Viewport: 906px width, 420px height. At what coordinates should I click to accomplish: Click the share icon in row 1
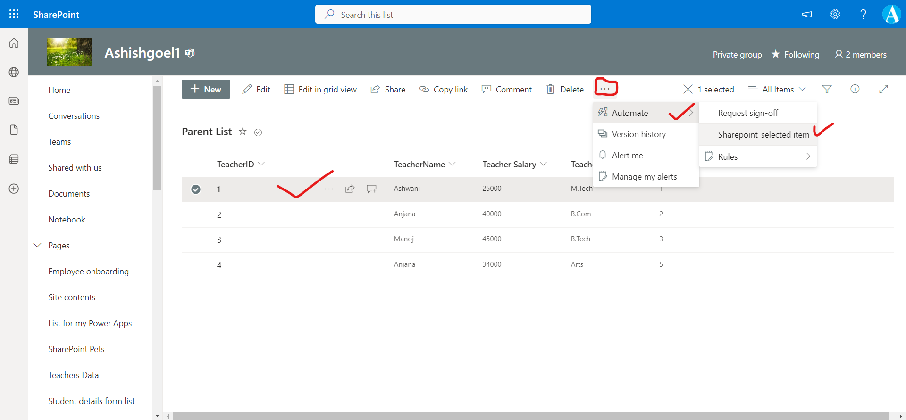tap(350, 189)
